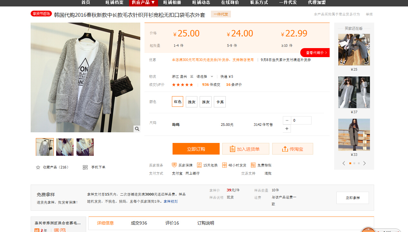Open the 请选择 shipping destination dropdown

205,76
